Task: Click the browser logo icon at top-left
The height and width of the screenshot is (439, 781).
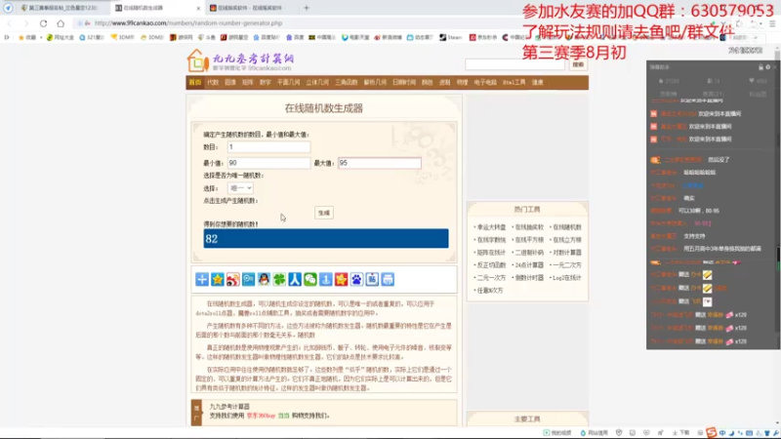Action: click(8, 8)
